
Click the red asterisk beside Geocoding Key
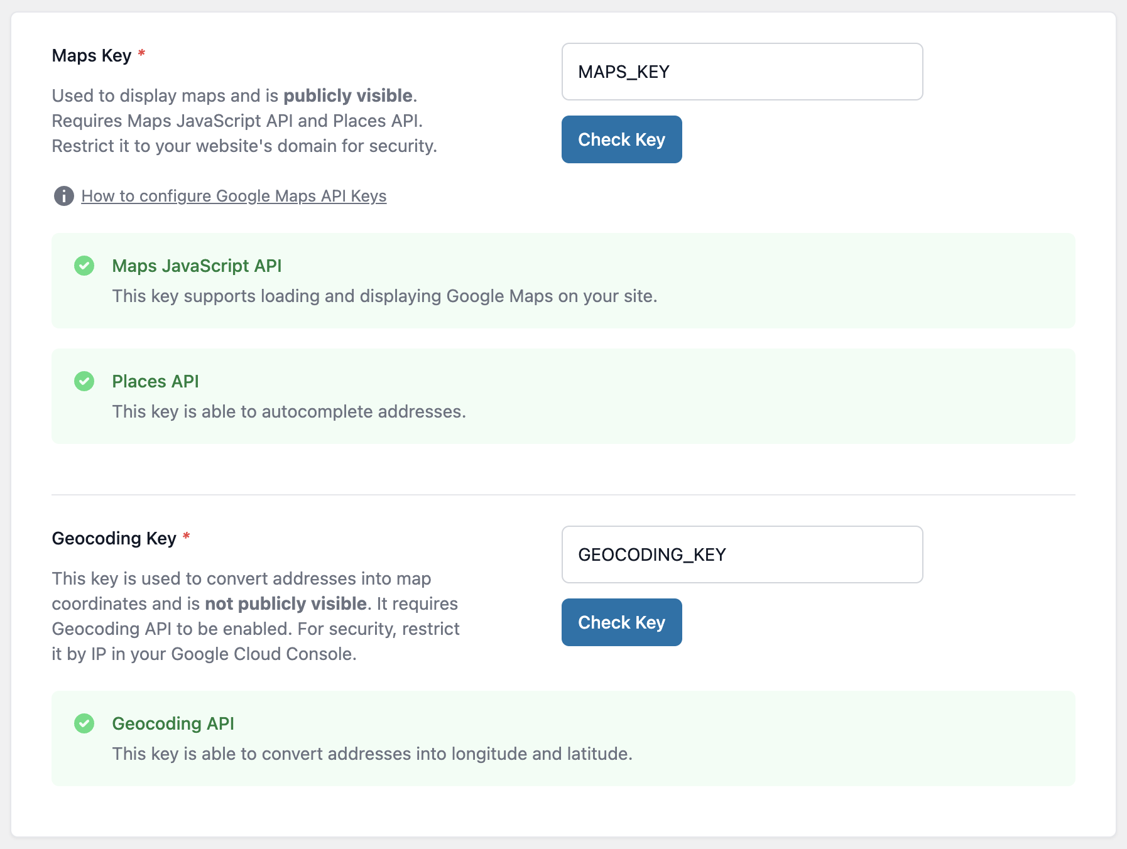tap(187, 538)
